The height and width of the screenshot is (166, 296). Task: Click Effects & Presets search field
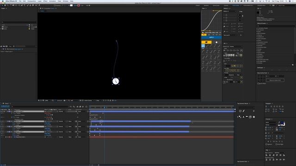point(276,26)
